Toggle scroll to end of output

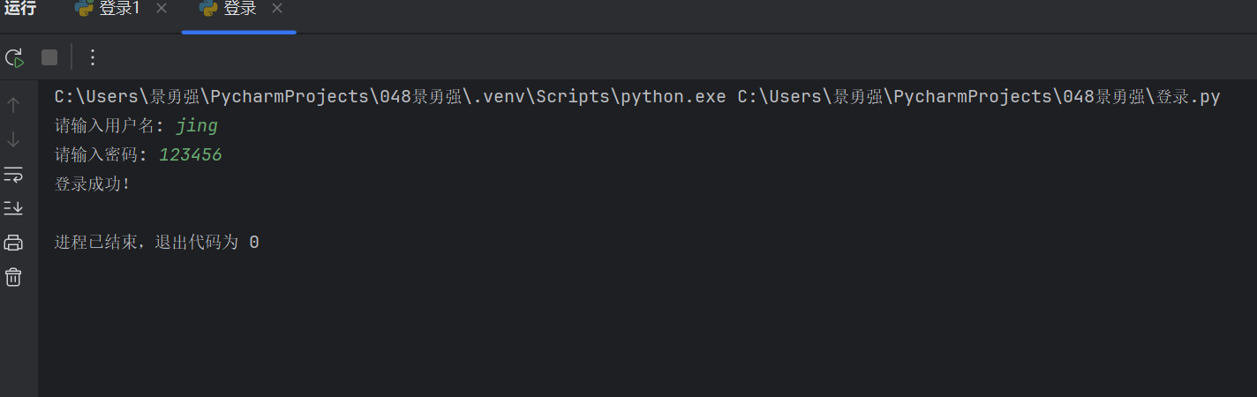[13, 208]
